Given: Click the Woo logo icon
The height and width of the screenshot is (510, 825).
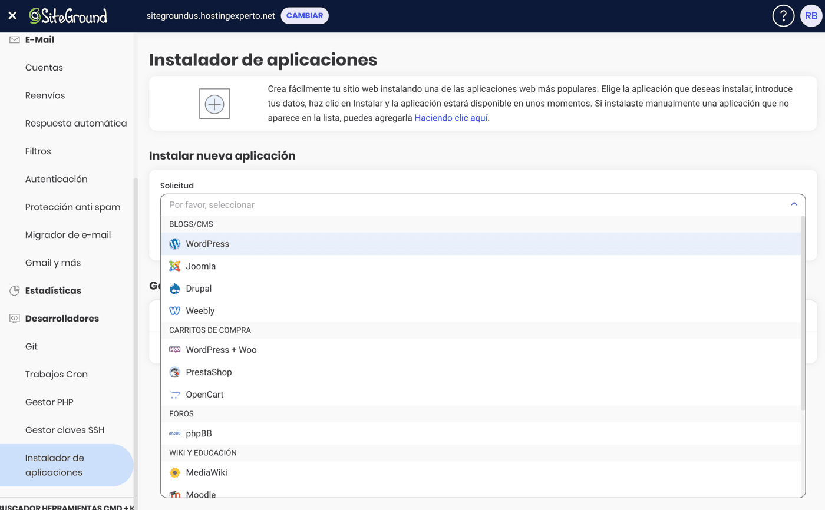Looking at the screenshot, I should [174, 350].
